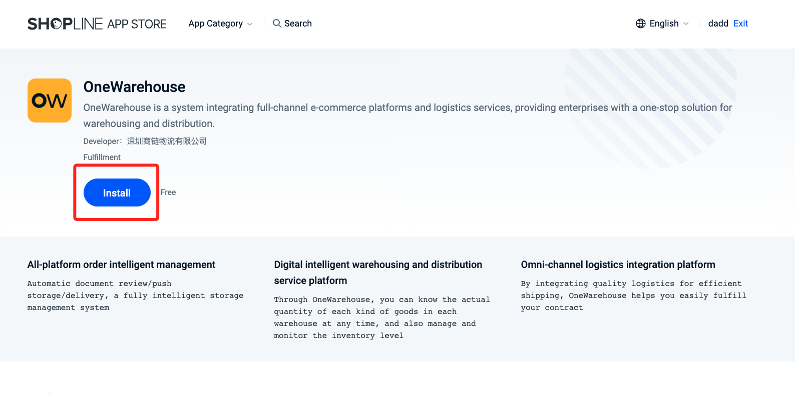Click the Exit link
This screenshot has width=795, height=394.
pos(740,23)
